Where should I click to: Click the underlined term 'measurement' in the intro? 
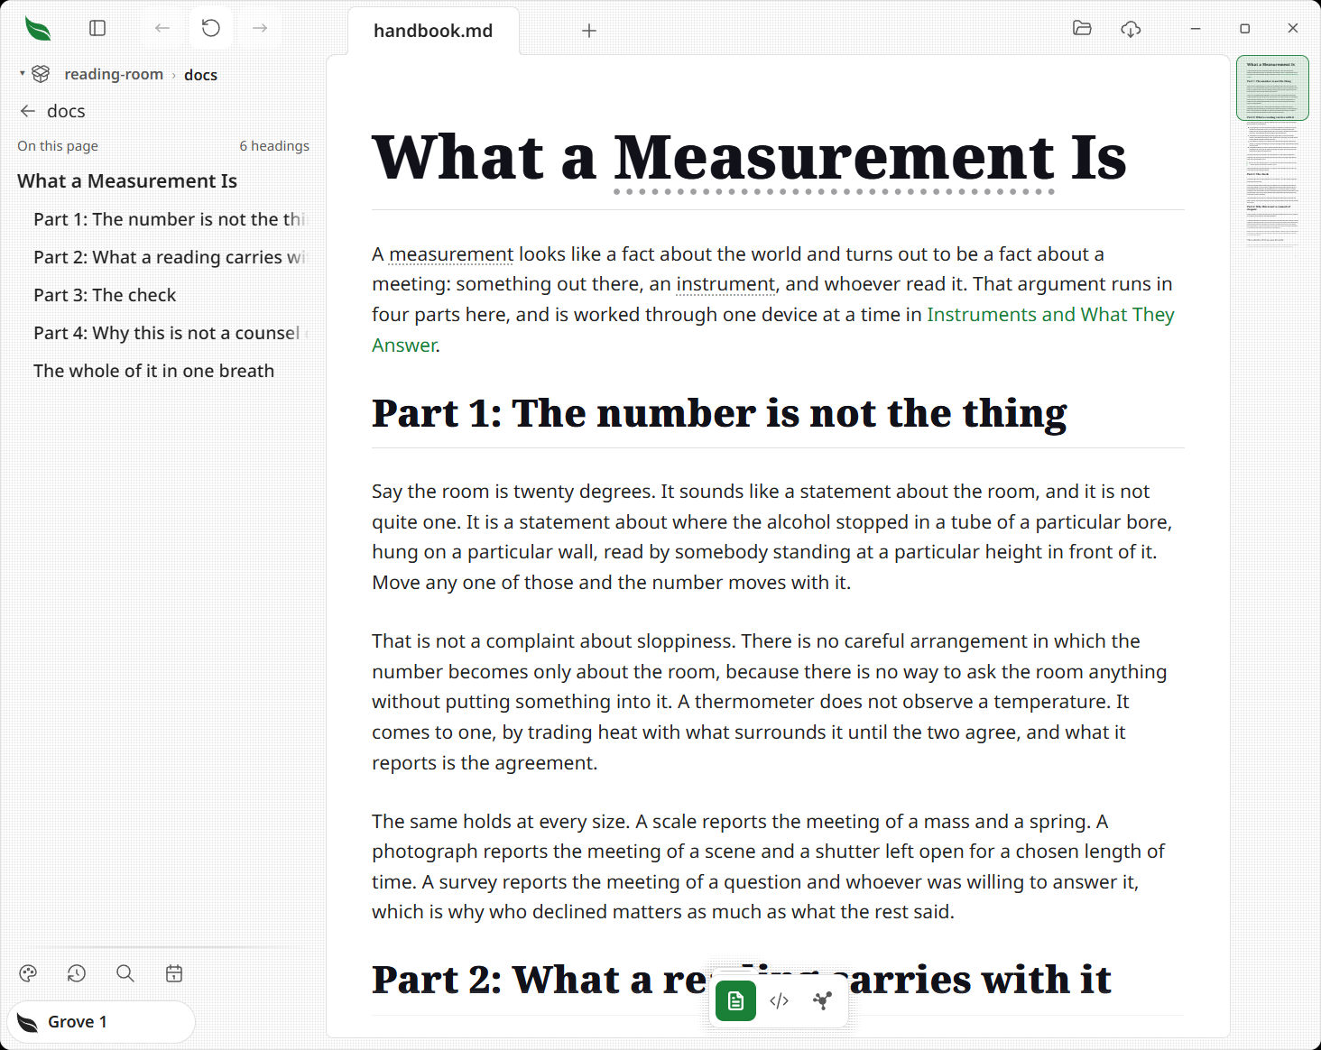(451, 254)
